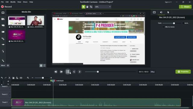Click the playhead marker on the timeline
Image resolution: width=193 pixels, height=109 pixels.
point(53,81)
